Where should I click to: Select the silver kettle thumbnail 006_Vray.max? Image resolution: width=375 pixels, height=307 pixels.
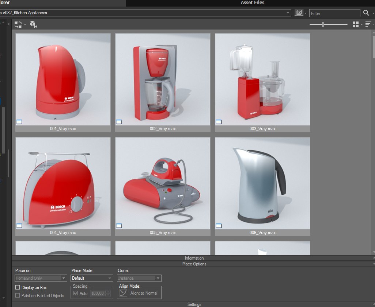click(x=262, y=183)
